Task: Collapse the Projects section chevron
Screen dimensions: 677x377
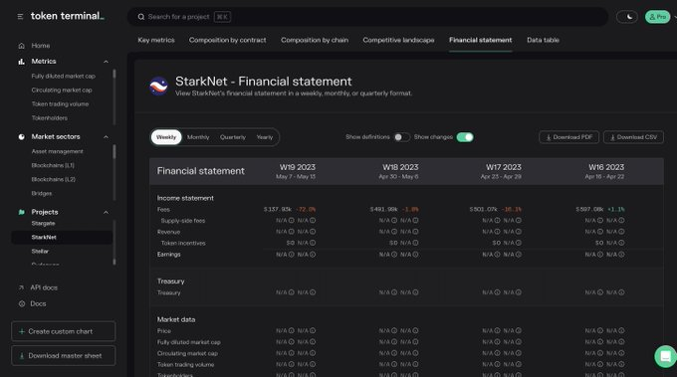Action: point(106,212)
